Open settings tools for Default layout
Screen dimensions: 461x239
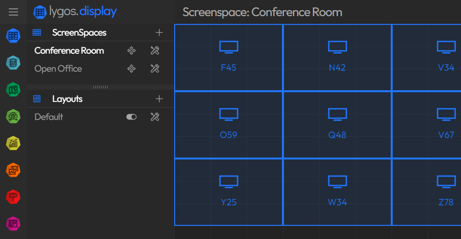point(155,117)
